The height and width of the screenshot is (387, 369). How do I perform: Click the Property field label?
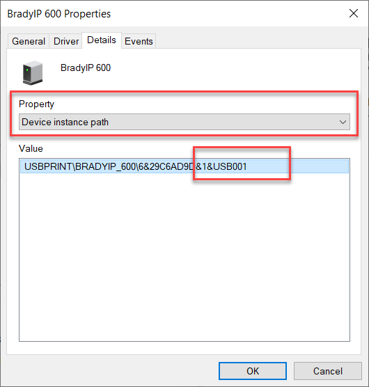point(36,104)
